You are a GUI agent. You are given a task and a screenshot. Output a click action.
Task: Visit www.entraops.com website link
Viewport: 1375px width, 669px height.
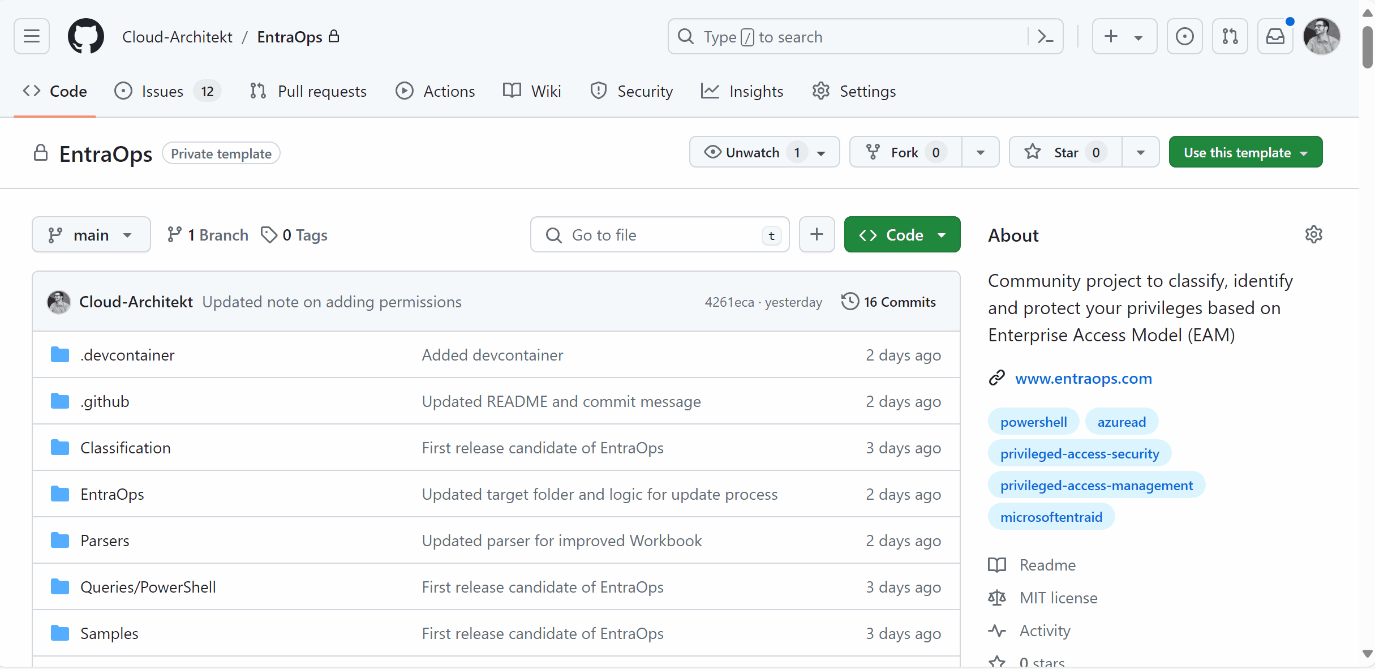coord(1083,378)
